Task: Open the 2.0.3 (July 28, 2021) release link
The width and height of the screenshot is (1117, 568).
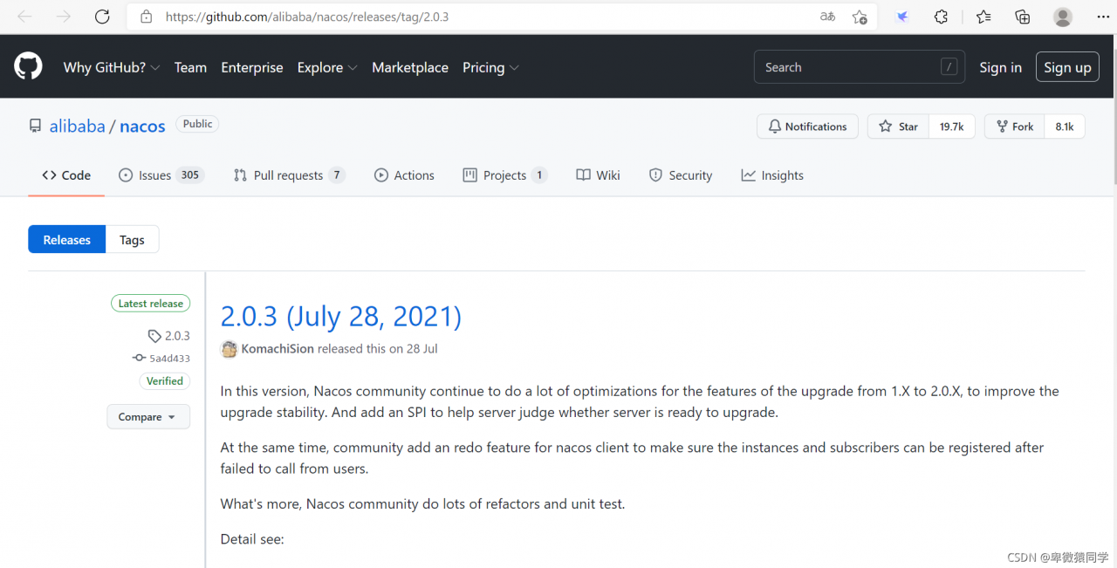Action: (x=340, y=316)
